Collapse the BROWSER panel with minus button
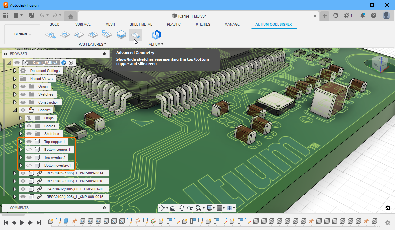 click(x=104, y=54)
